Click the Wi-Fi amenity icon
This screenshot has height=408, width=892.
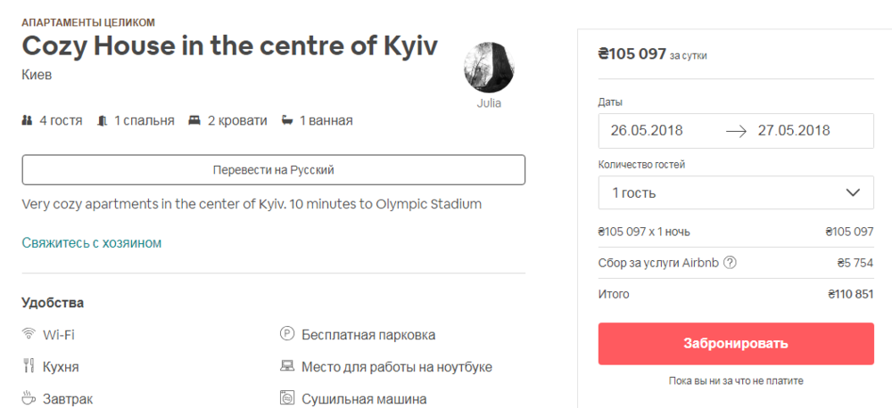click(29, 335)
